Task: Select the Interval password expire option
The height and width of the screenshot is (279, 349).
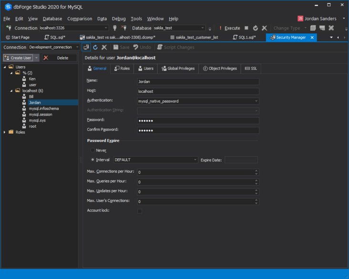Action: [92, 160]
